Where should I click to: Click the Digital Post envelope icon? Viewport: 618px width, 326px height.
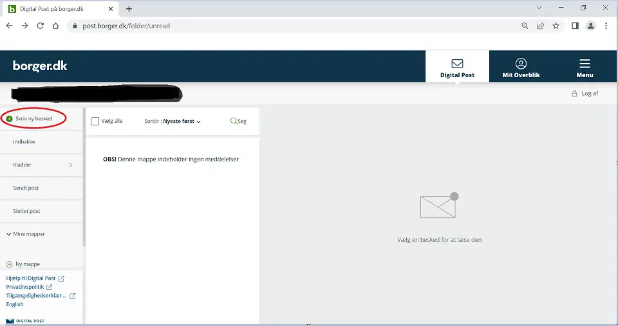(457, 64)
